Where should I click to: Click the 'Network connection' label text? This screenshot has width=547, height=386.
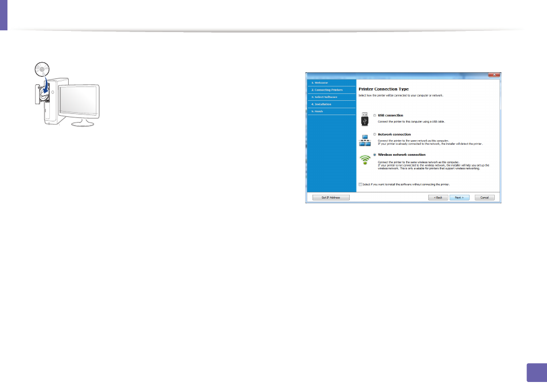pyautogui.click(x=394, y=135)
